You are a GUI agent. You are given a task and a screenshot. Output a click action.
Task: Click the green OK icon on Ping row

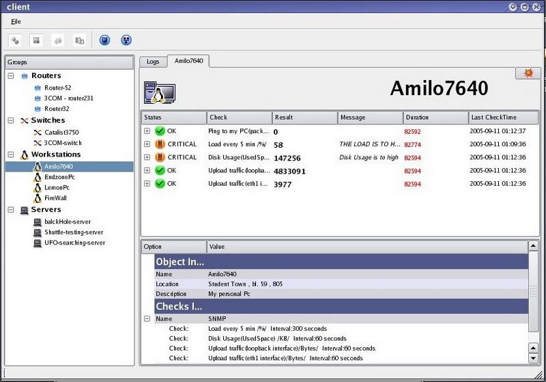[x=160, y=131]
